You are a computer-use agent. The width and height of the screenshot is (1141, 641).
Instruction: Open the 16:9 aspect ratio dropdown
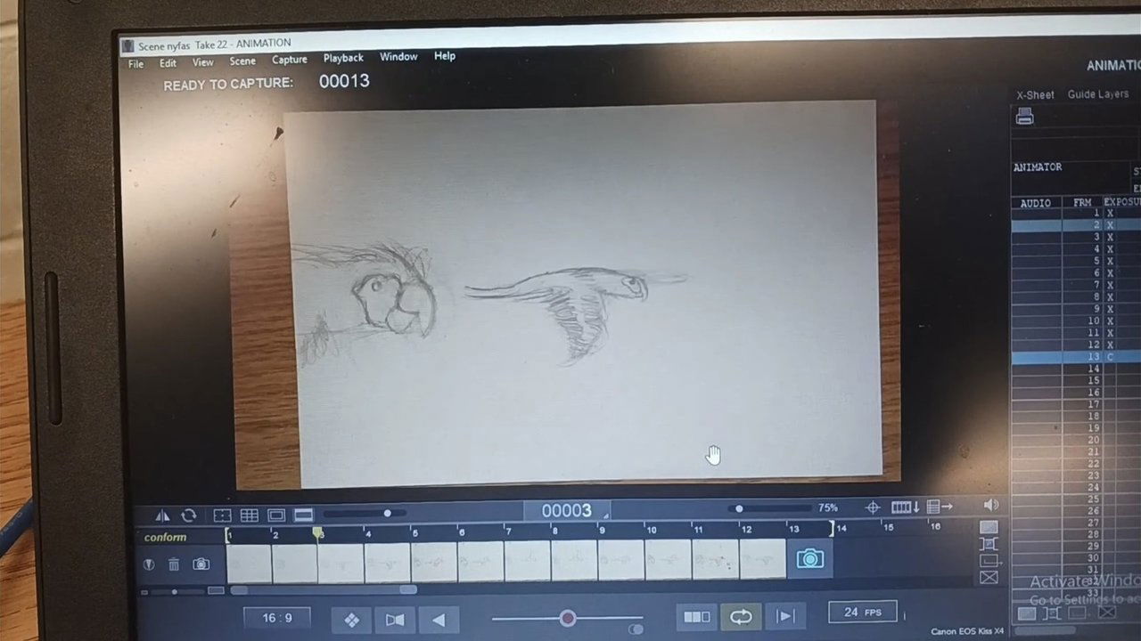pyautogui.click(x=276, y=618)
